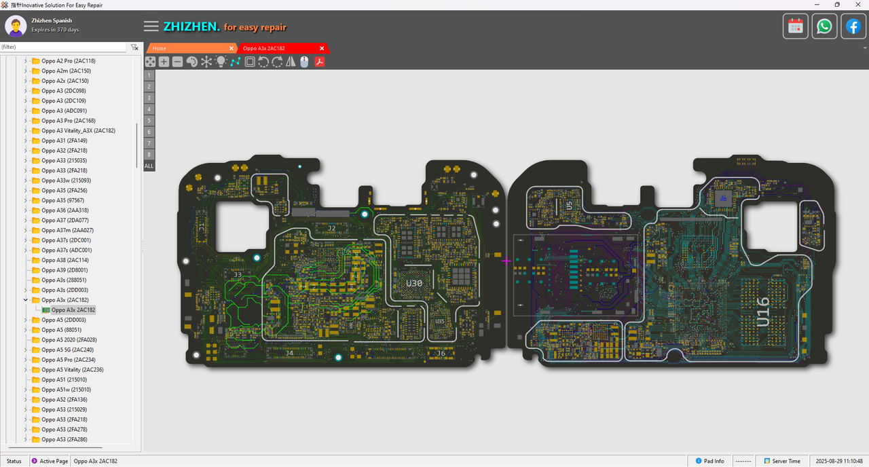Select the pan/move view tool
This screenshot has width=869, height=467.
pyautogui.click(x=150, y=62)
